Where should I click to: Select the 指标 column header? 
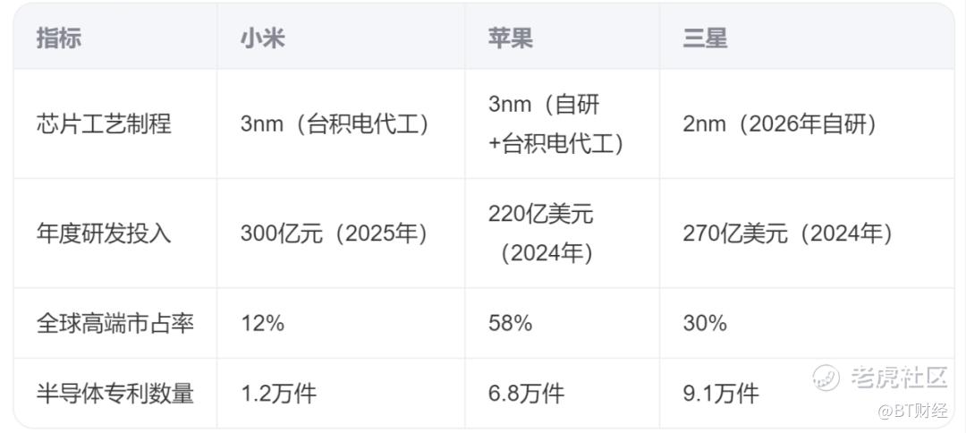point(58,38)
